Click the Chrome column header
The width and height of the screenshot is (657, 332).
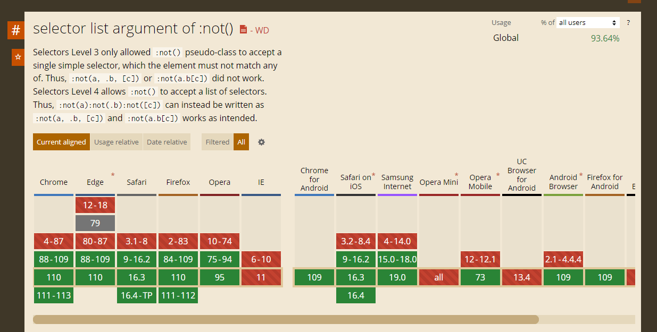[x=54, y=182]
